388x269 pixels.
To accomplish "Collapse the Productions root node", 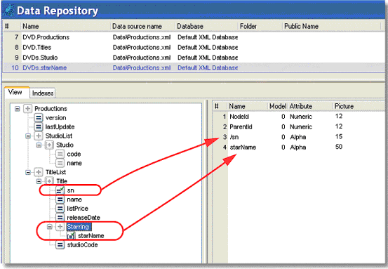I will click(17, 109).
